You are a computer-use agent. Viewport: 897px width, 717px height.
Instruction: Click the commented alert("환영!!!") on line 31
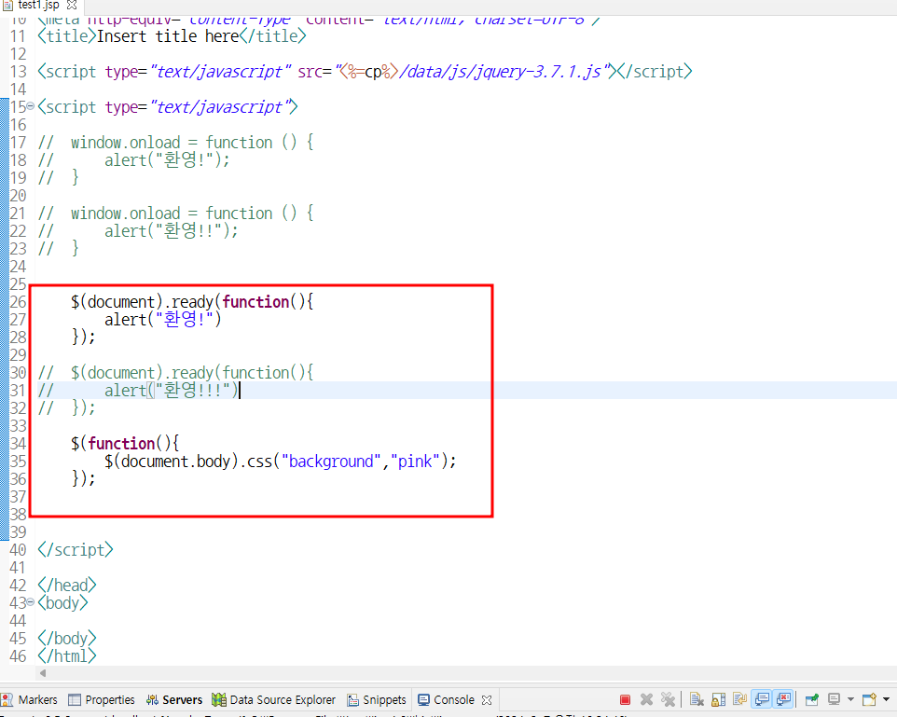[x=171, y=391]
